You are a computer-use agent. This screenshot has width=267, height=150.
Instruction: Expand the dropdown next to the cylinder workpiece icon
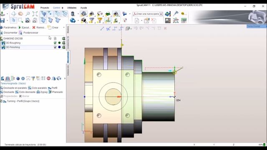click(78, 14)
